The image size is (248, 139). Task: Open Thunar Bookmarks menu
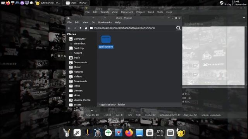[x=105, y=22]
